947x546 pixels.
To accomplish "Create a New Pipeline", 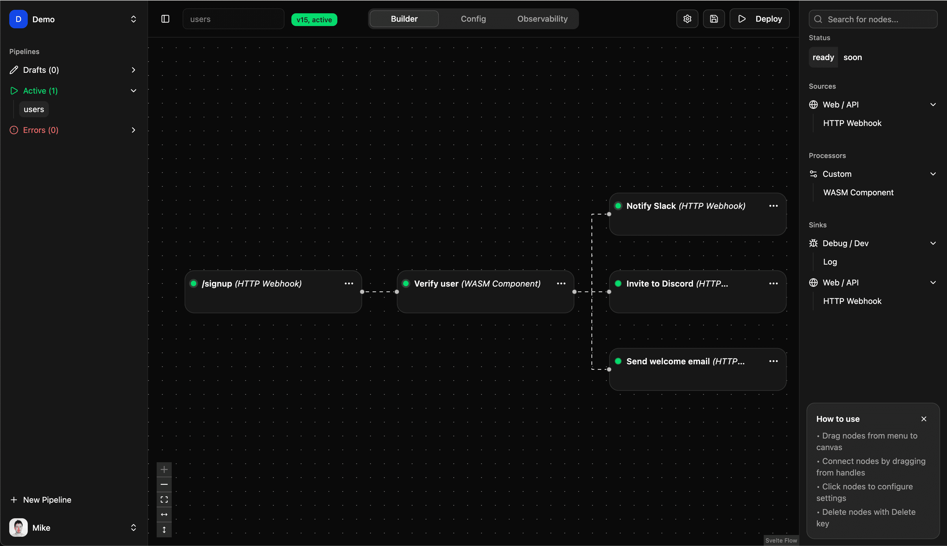I will coord(40,499).
